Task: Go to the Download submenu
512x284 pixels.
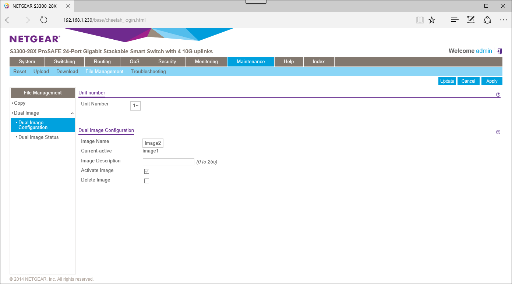Action: click(x=67, y=72)
